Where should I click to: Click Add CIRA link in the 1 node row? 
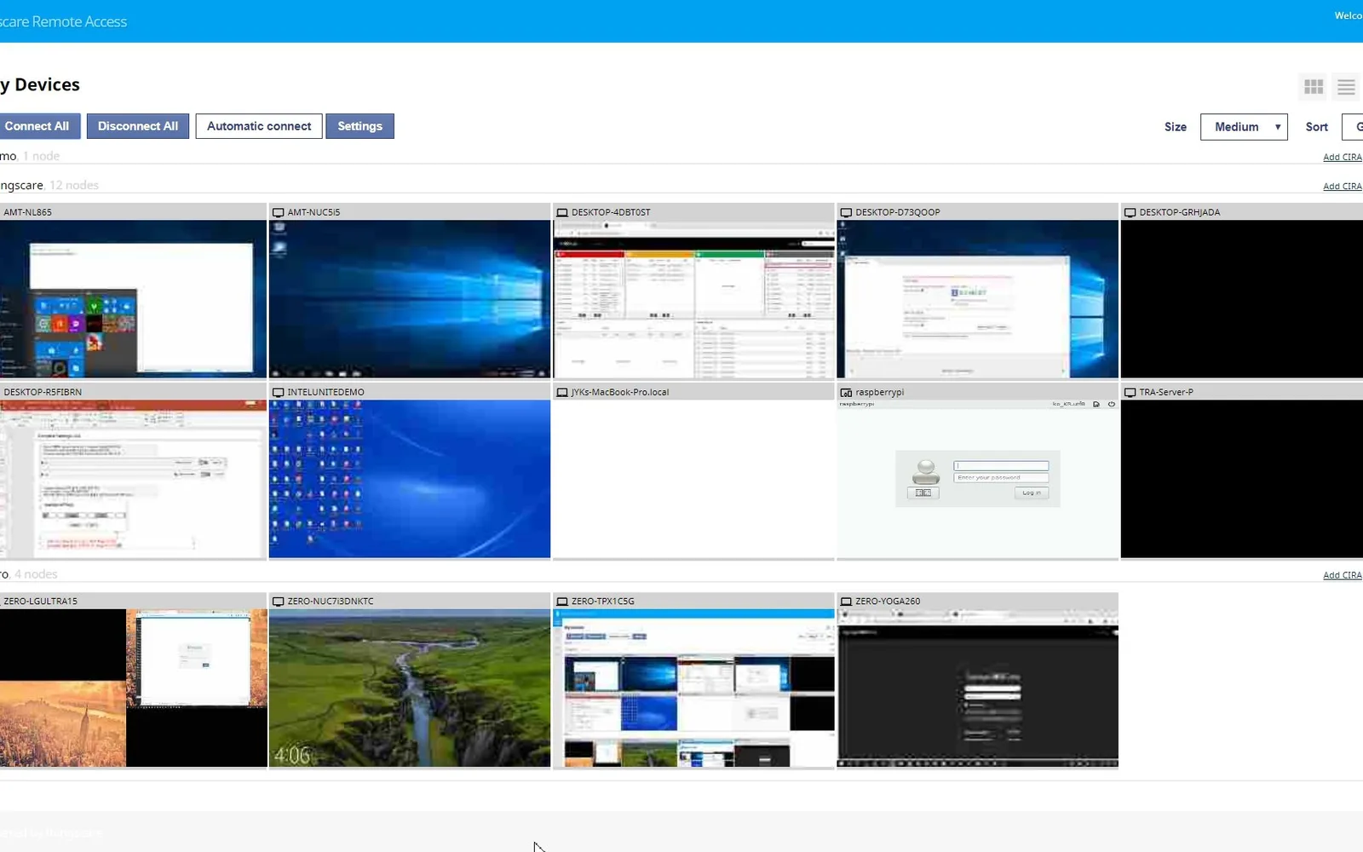[1343, 157]
